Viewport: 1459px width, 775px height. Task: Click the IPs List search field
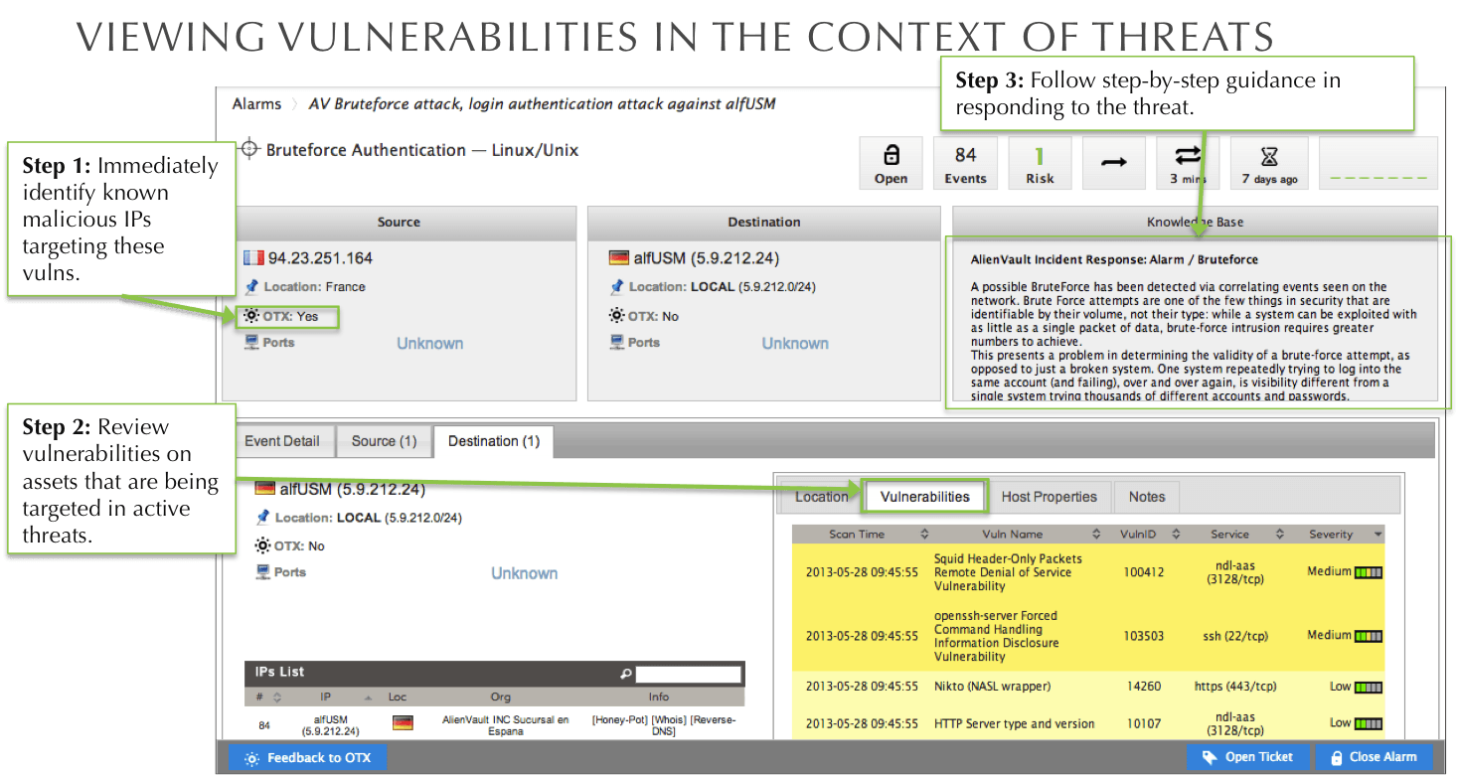688,674
